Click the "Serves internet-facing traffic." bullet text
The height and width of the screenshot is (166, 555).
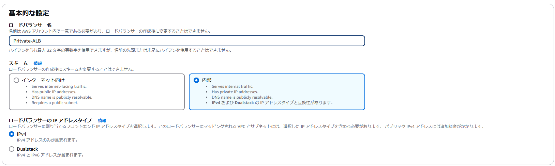(59, 86)
